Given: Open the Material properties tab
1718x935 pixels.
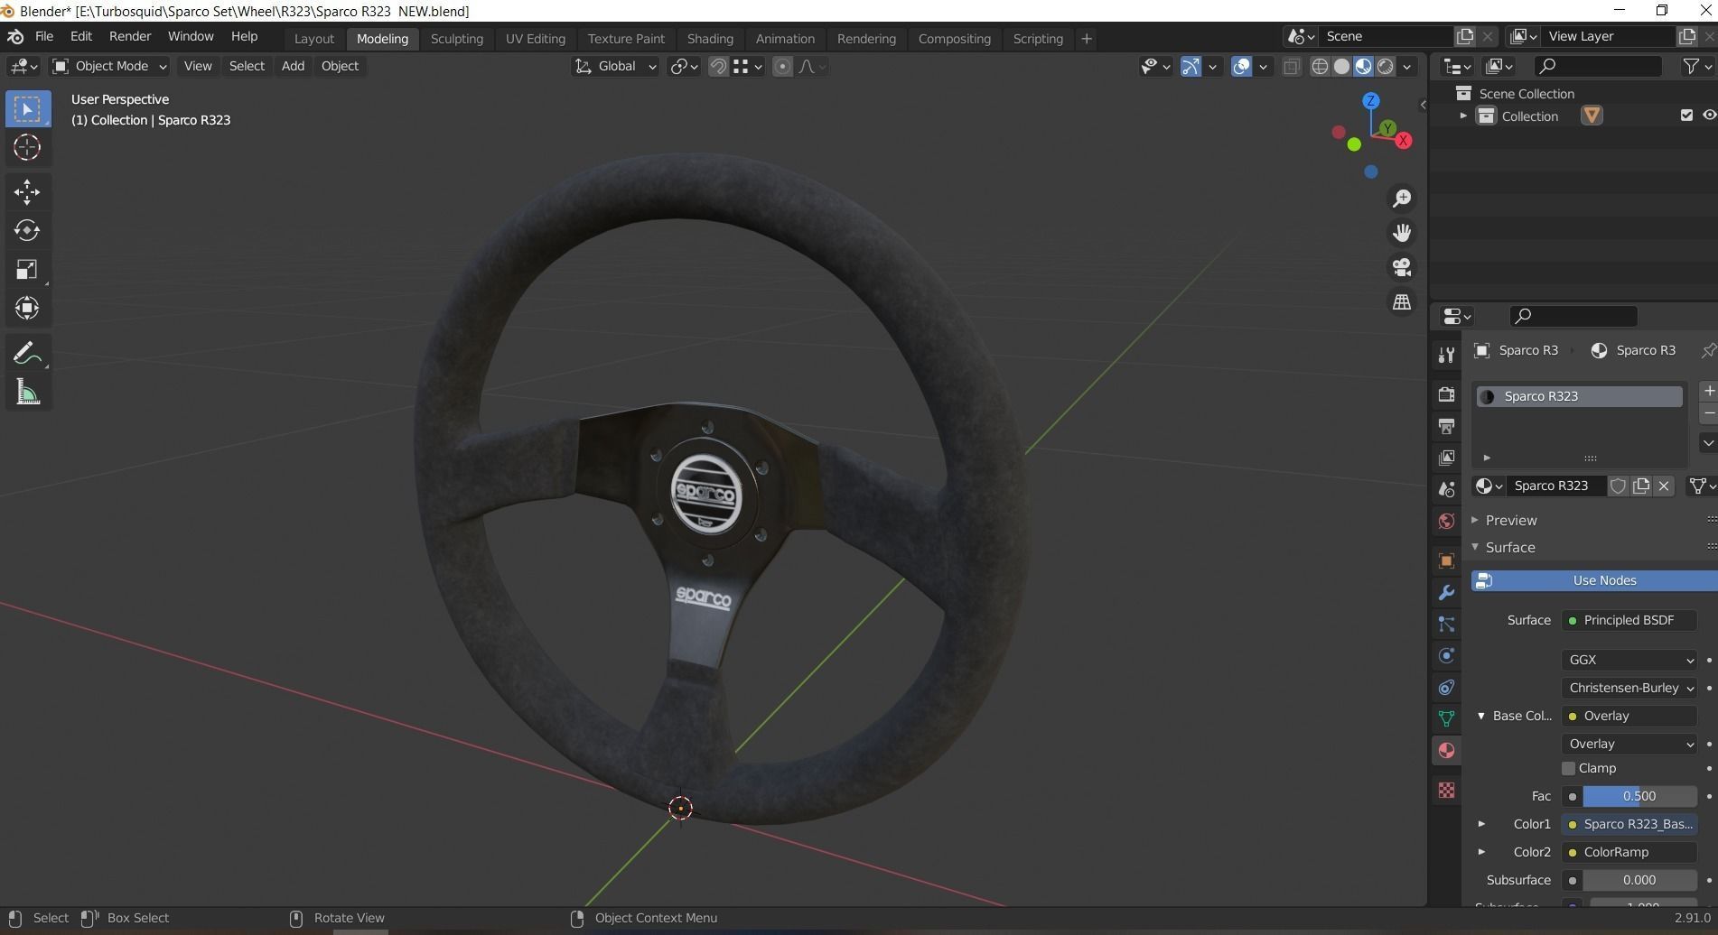Looking at the screenshot, I should click(1446, 751).
